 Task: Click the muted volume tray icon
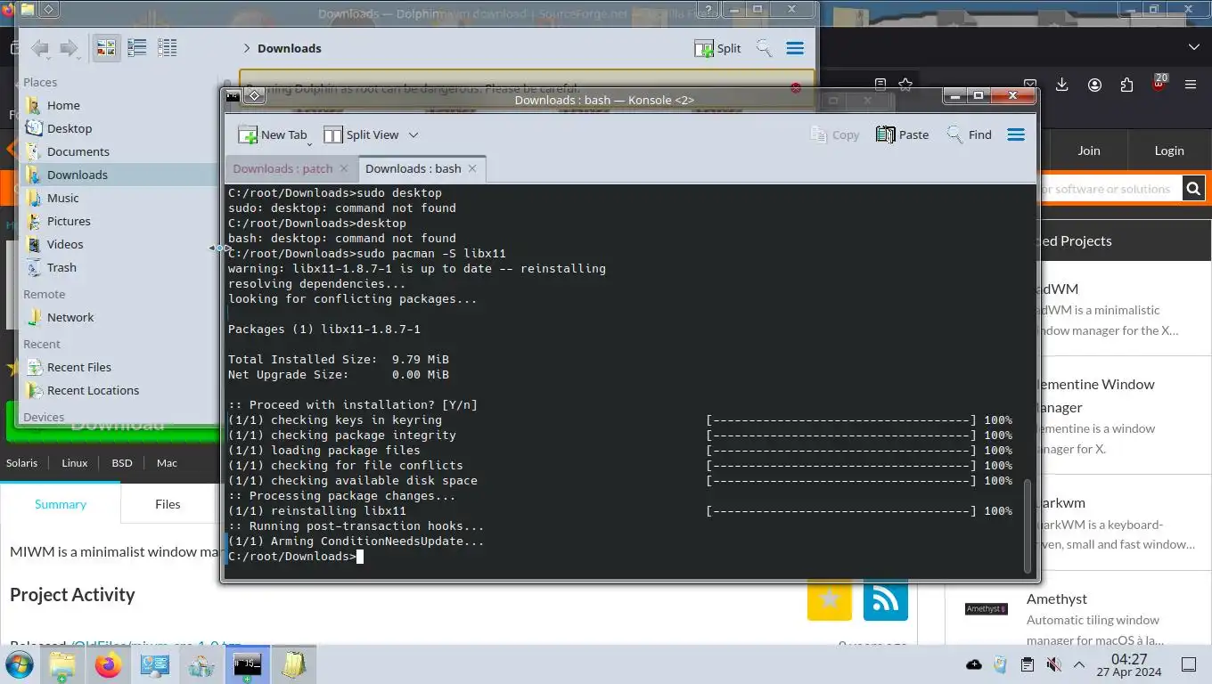(1053, 664)
